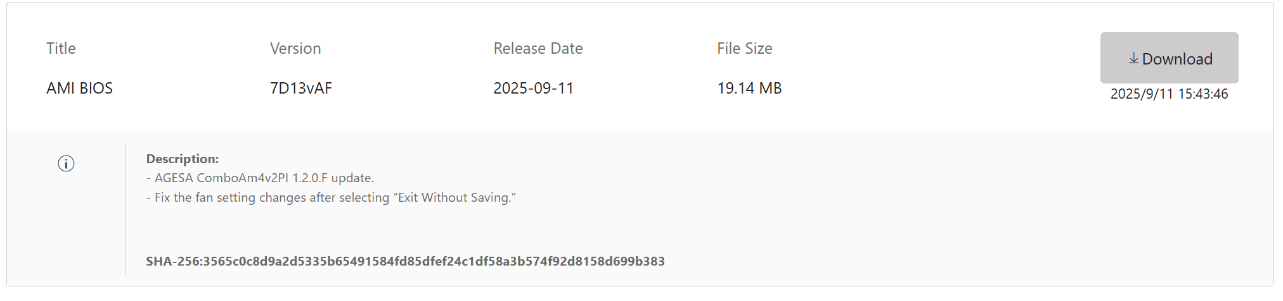Click the 15:43:46 timestamp below Download
Screen dimensions: 1283x301
(x=1202, y=94)
